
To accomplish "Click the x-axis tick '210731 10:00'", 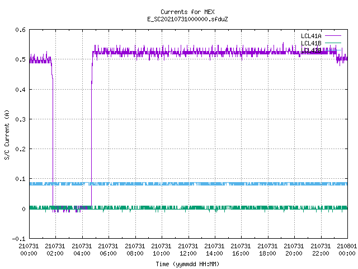I will (161, 250).
